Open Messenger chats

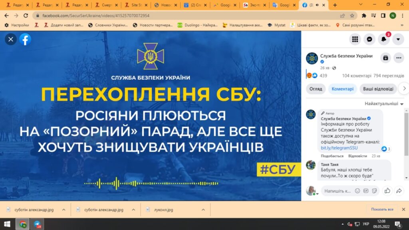tap(369, 39)
